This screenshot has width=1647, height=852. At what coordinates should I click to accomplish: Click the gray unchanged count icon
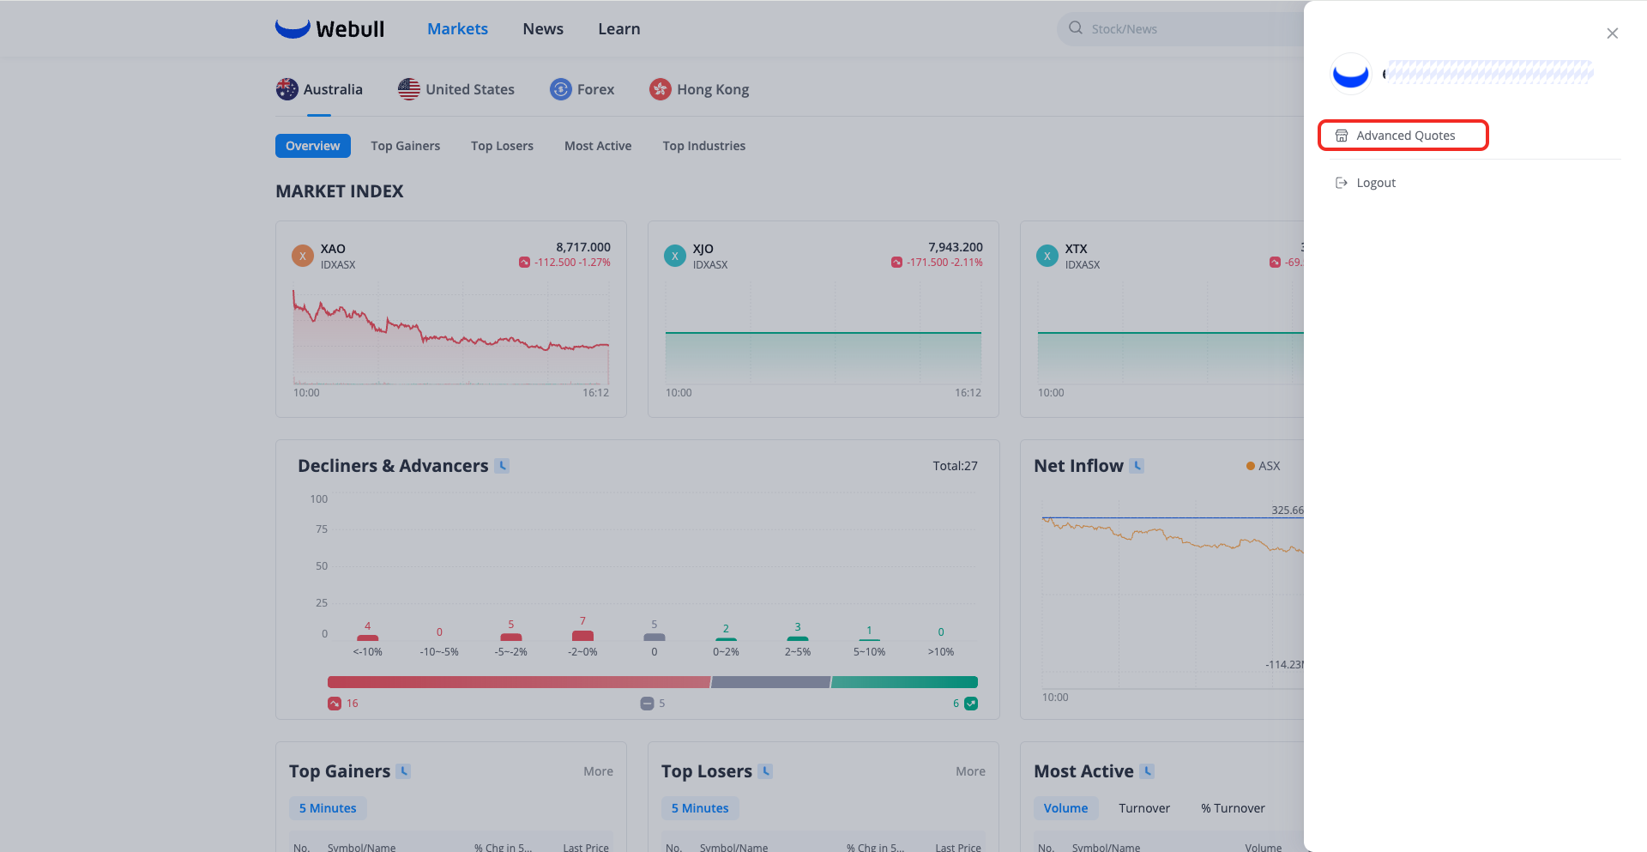click(x=648, y=704)
